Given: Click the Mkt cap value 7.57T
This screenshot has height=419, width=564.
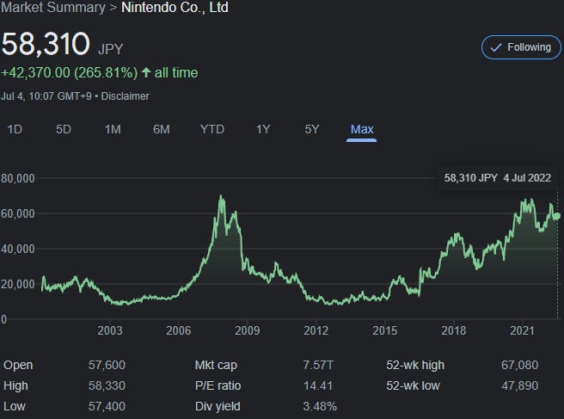Looking at the screenshot, I should (318, 365).
